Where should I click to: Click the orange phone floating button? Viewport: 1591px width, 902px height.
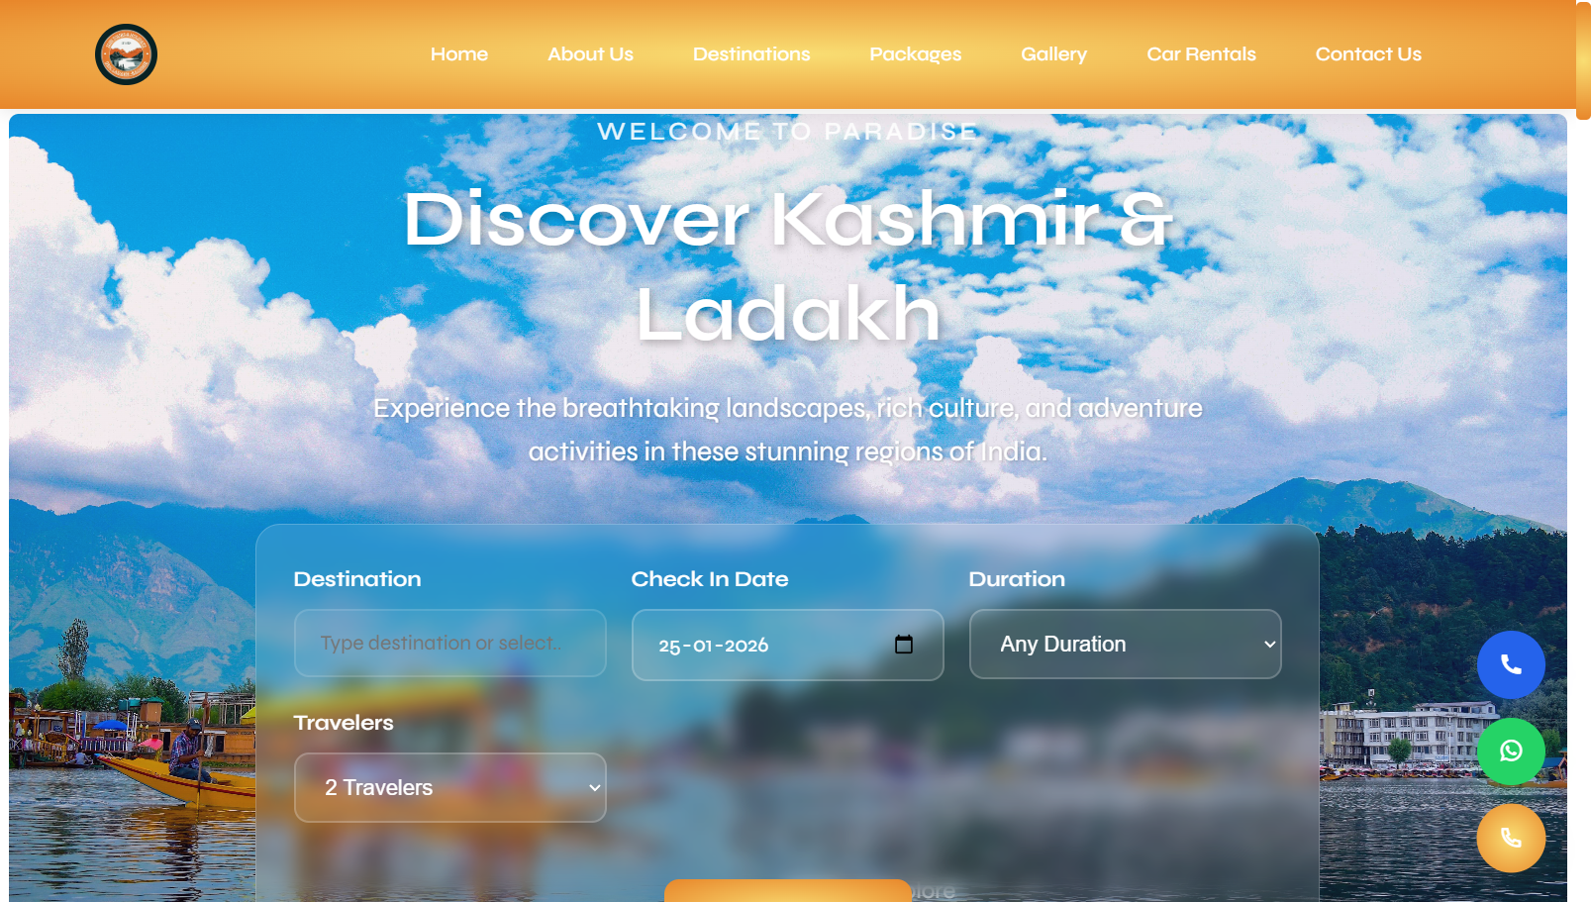(x=1511, y=838)
